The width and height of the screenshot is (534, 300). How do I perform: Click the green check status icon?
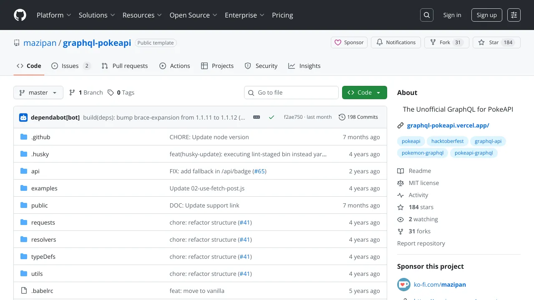point(272,117)
